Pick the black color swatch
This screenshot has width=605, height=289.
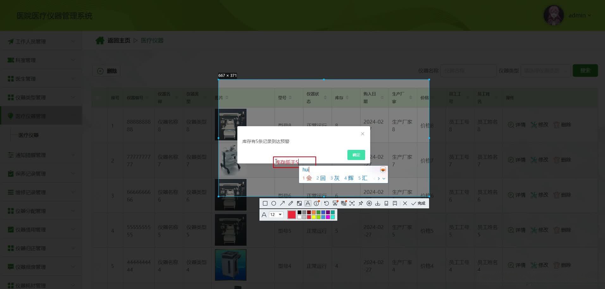[299, 212]
